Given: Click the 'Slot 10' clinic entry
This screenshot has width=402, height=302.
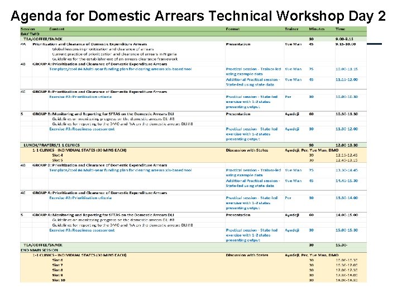Looking at the screenshot, I should pos(59,280).
